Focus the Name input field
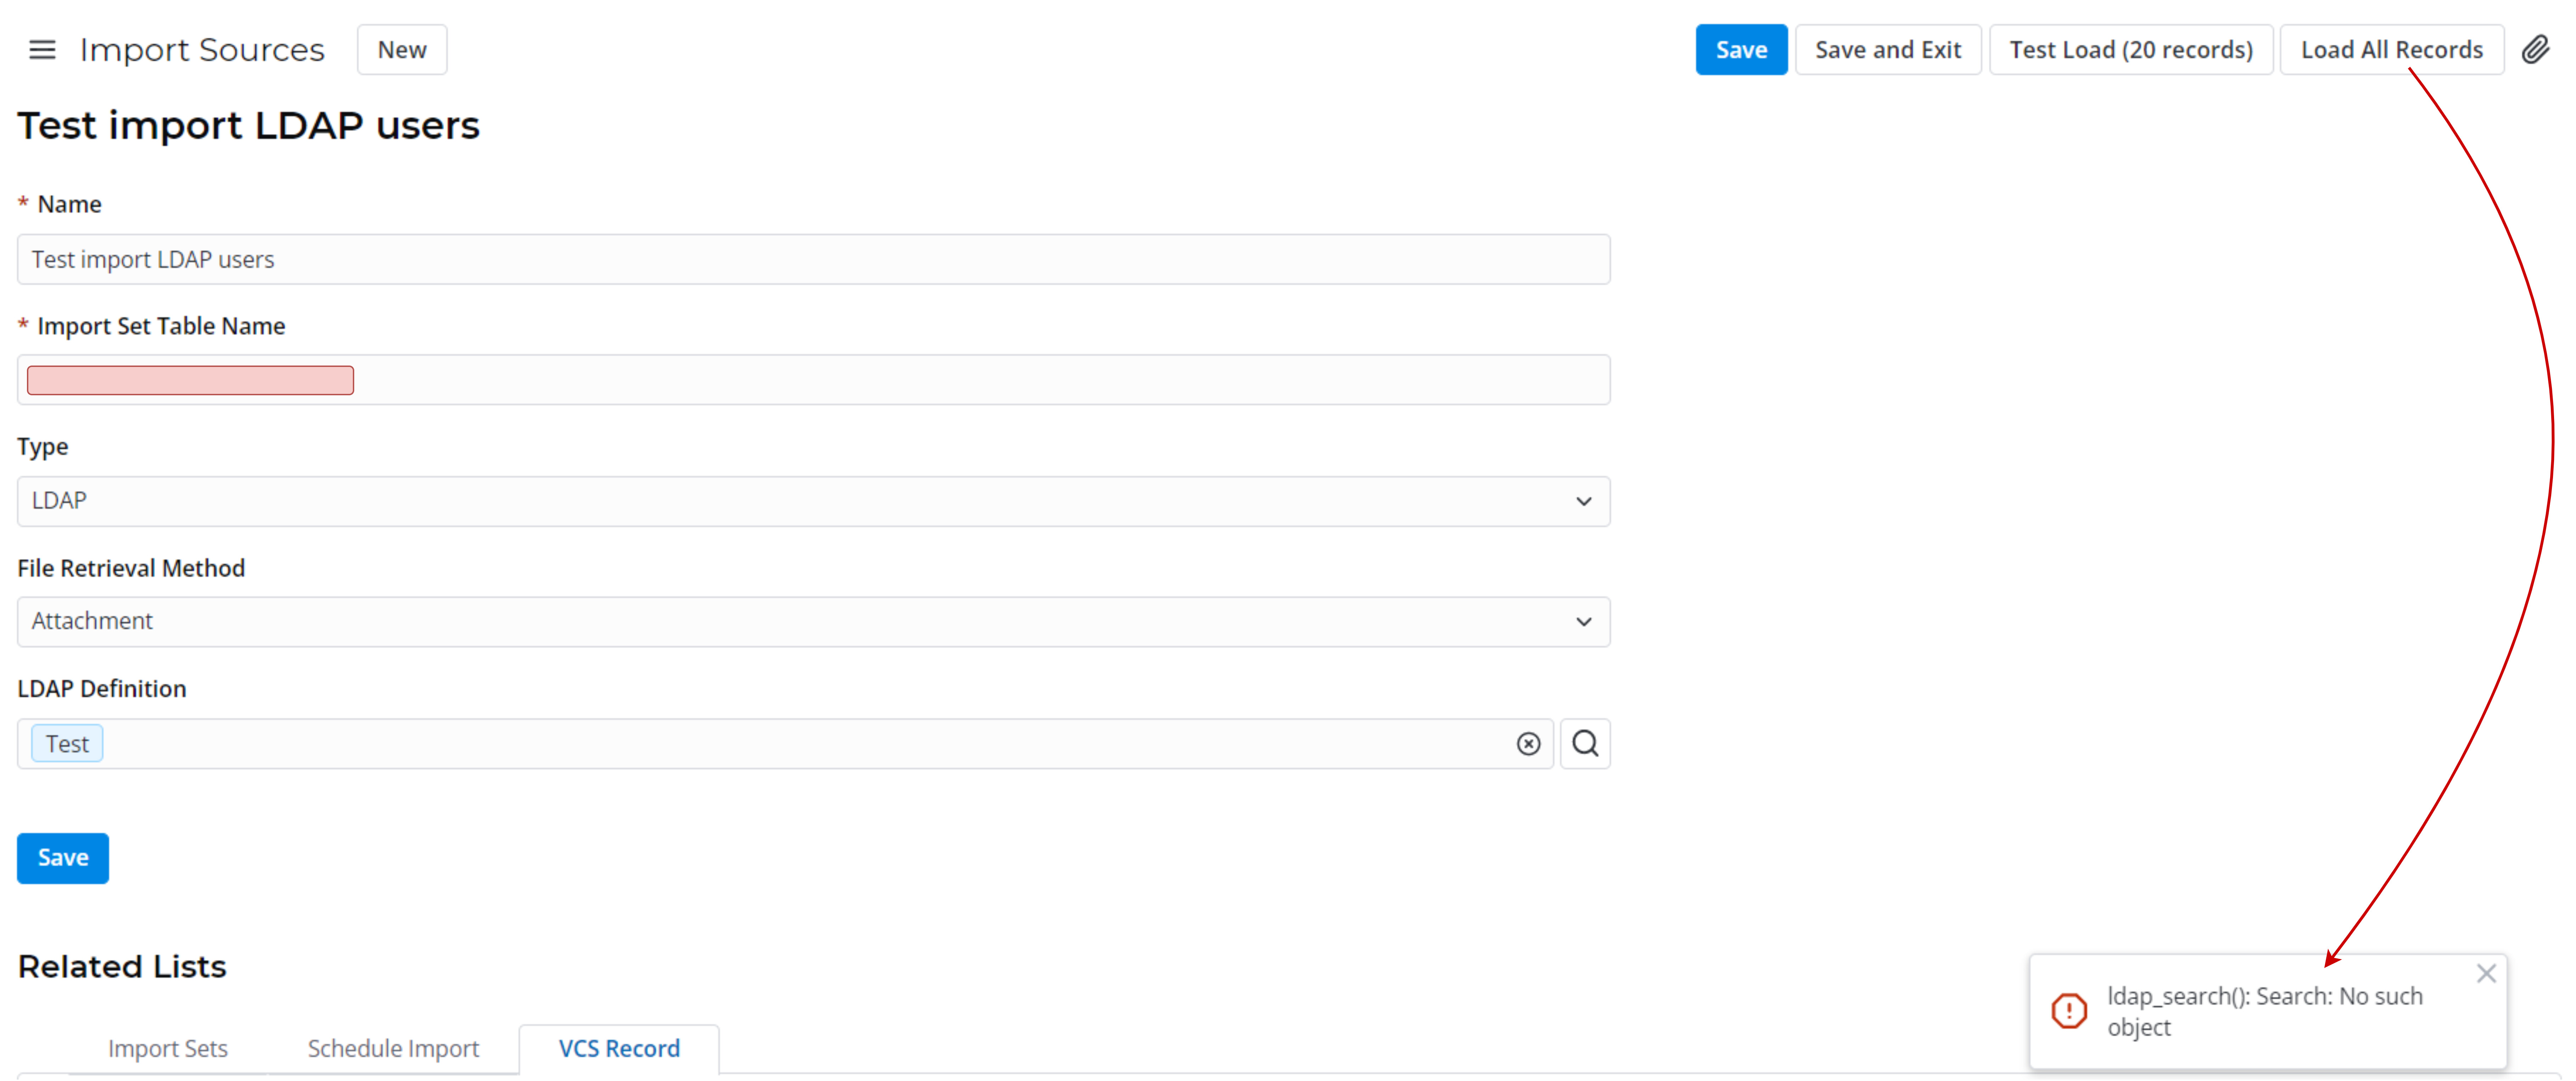Screen dimensions: 2576x1081 point(813,260)
